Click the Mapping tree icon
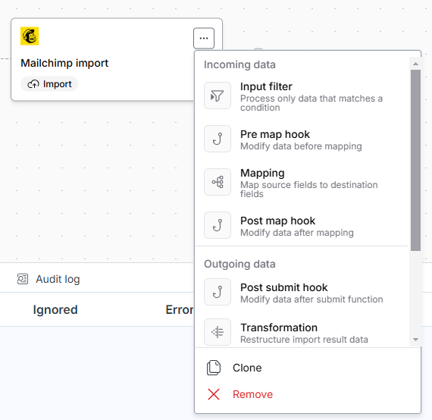 (218, 182)
